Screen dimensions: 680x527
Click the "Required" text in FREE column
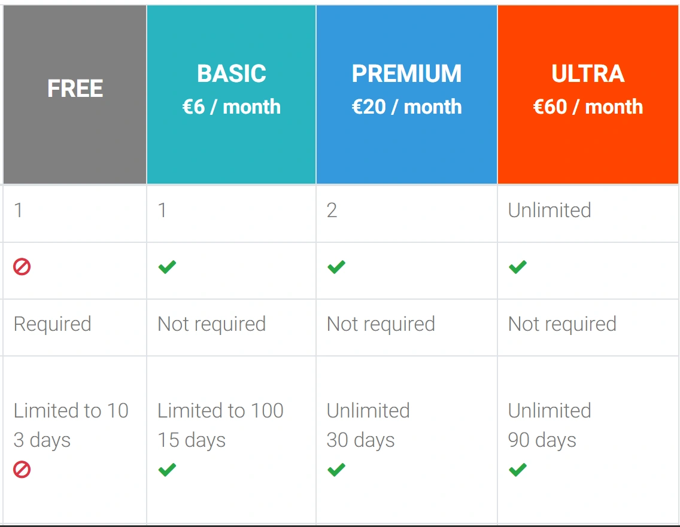click(53, 324)
